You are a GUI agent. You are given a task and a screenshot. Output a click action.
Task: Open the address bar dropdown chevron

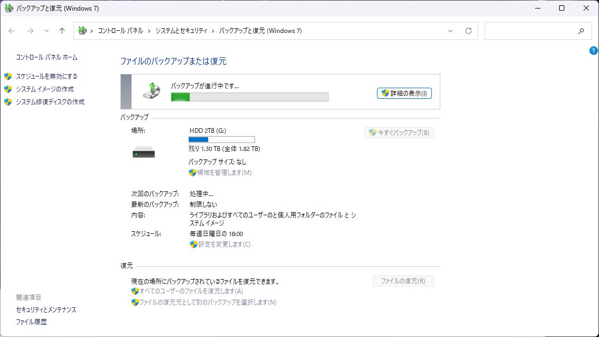click(450, 31)
